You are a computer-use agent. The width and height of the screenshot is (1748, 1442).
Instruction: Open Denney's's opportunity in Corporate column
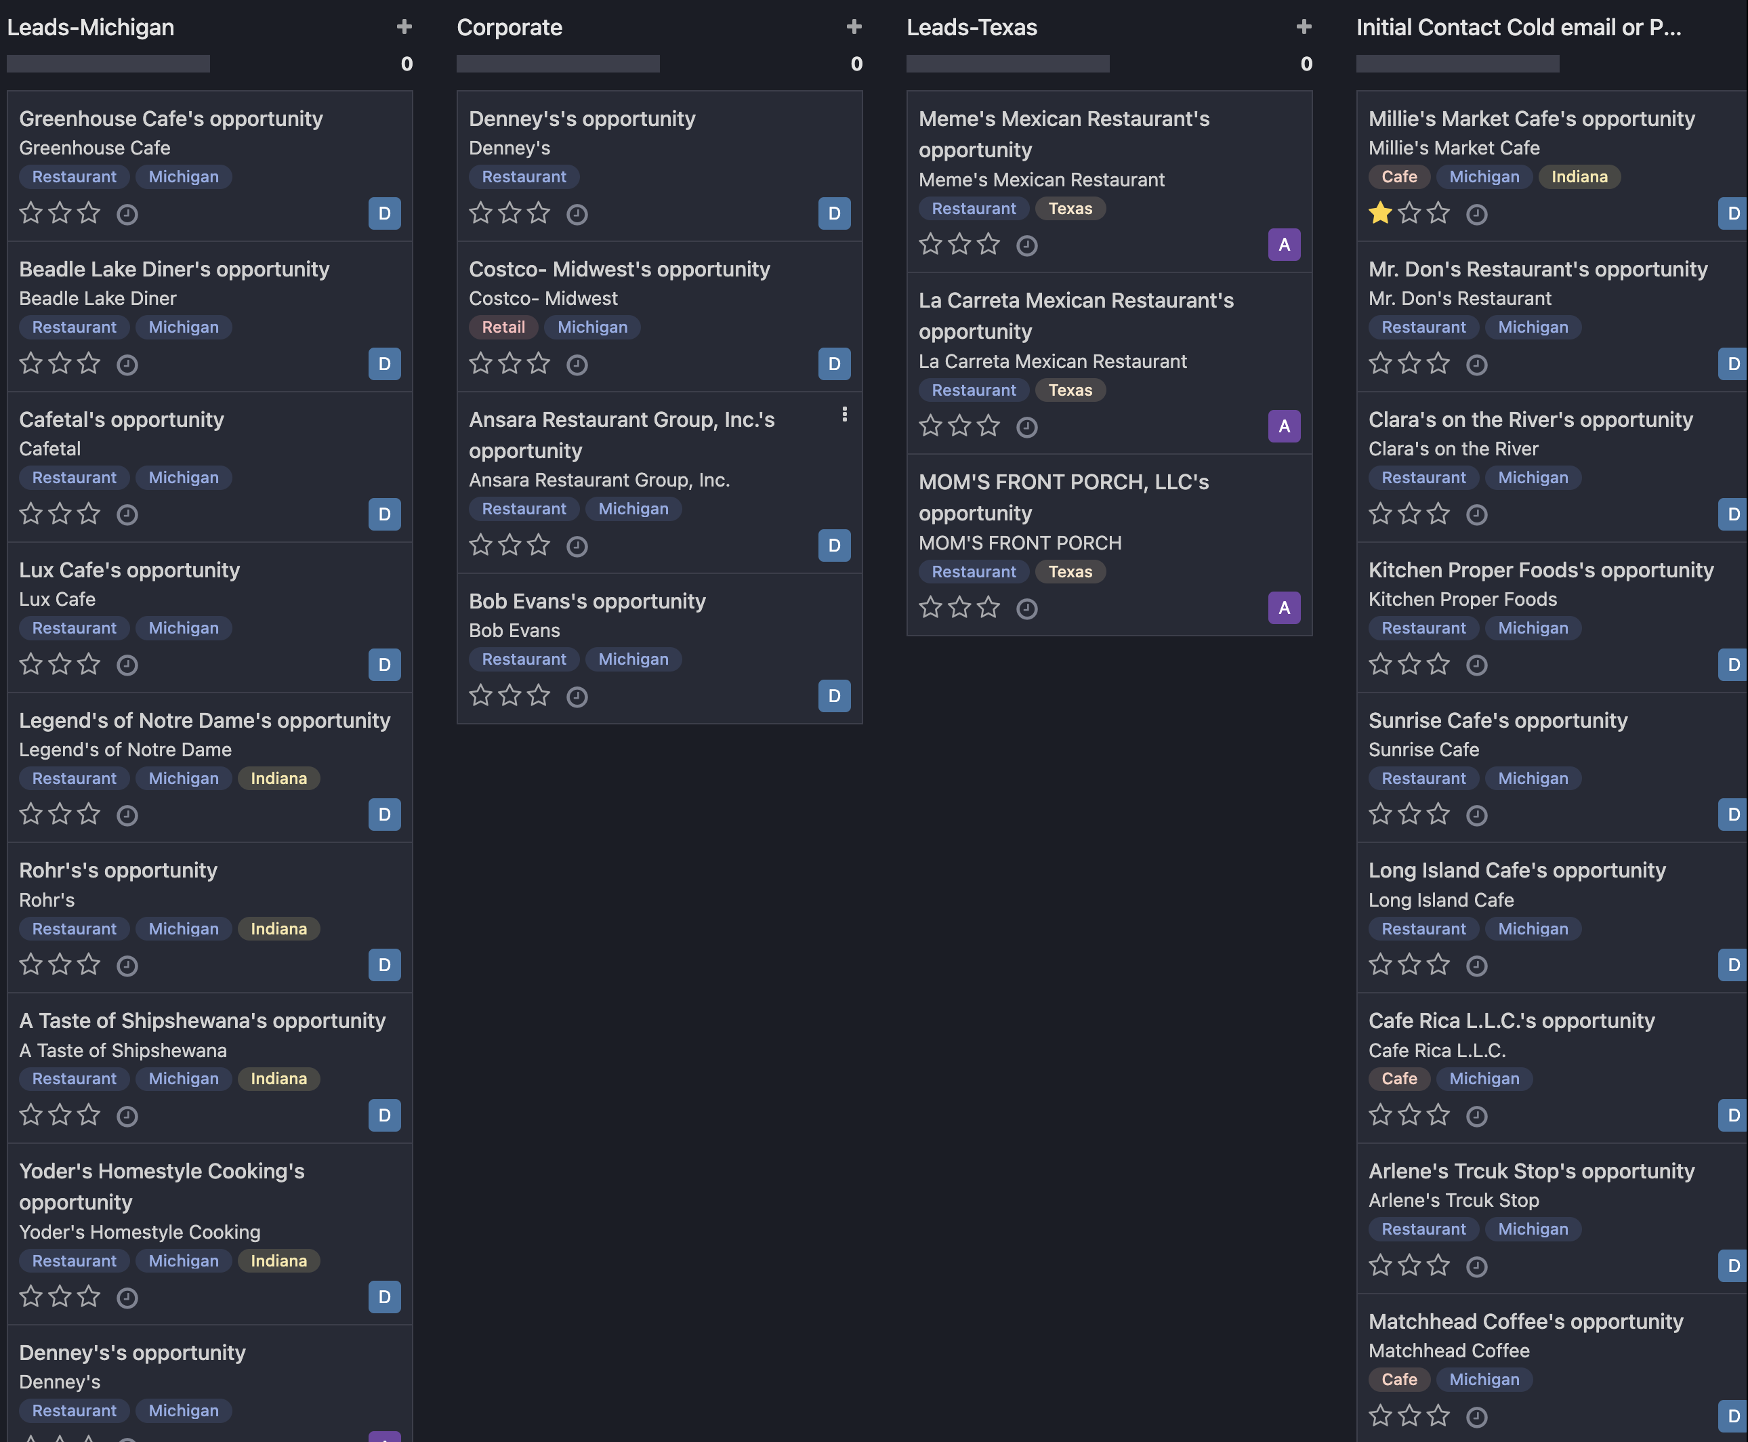coord(581,119)
